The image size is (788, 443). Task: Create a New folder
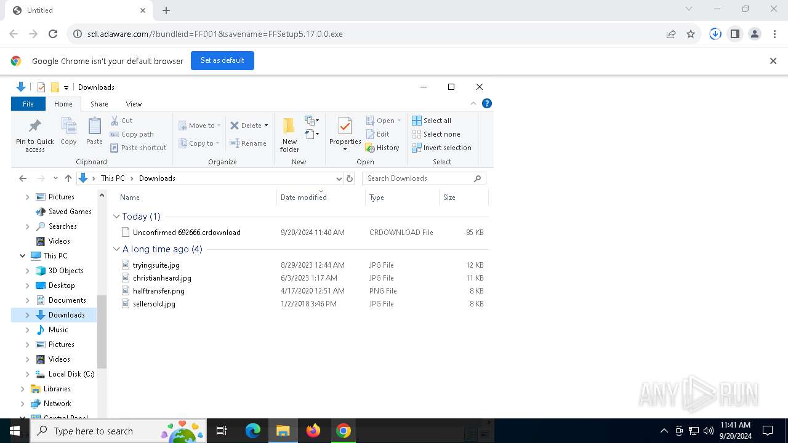pos(289,135)
